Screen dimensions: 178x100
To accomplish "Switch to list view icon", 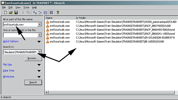I will pos(46,13).
